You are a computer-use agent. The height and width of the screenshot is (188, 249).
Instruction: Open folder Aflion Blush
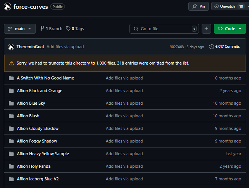[28, 116]
